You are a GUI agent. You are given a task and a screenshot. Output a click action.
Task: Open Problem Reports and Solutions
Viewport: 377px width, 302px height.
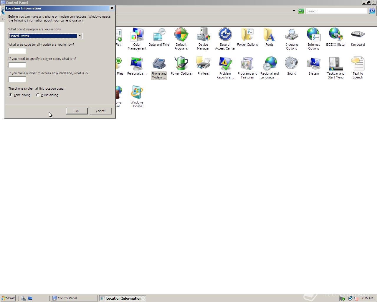pyautogui.click(x=225, y=68)
